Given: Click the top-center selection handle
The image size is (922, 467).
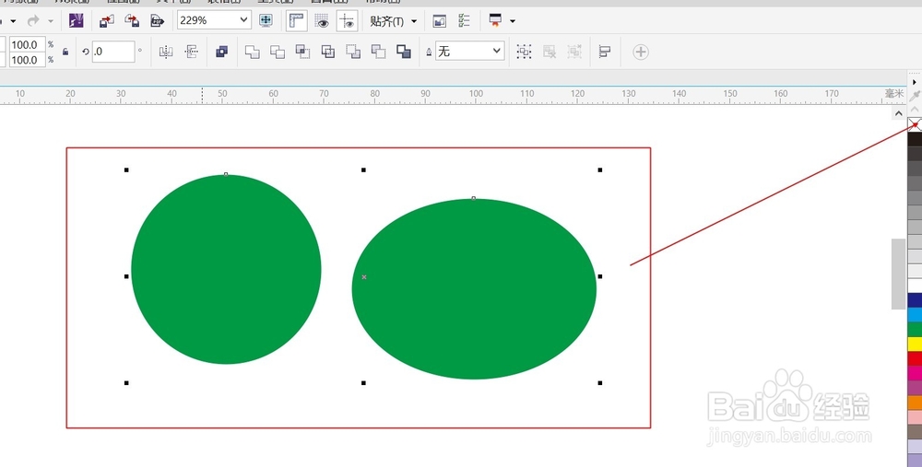Looking at the screenshot, I should coord(363,169).
